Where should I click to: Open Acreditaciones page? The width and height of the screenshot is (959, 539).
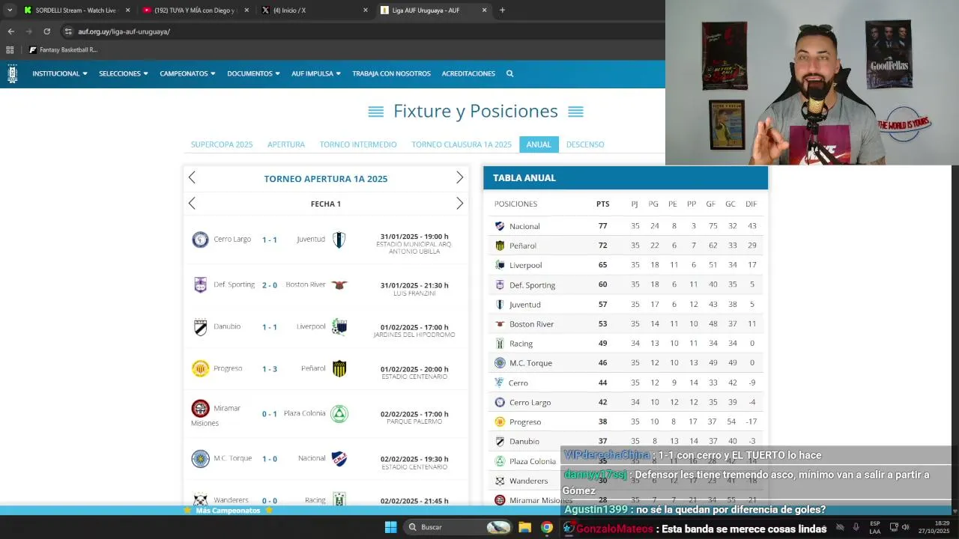tap(468, 73)
